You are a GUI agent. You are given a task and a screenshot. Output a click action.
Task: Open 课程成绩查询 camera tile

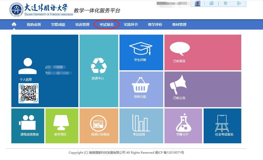(28, 126)
